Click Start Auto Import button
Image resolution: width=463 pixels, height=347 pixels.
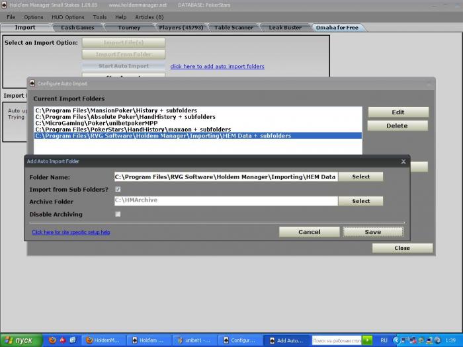(124, 66)
